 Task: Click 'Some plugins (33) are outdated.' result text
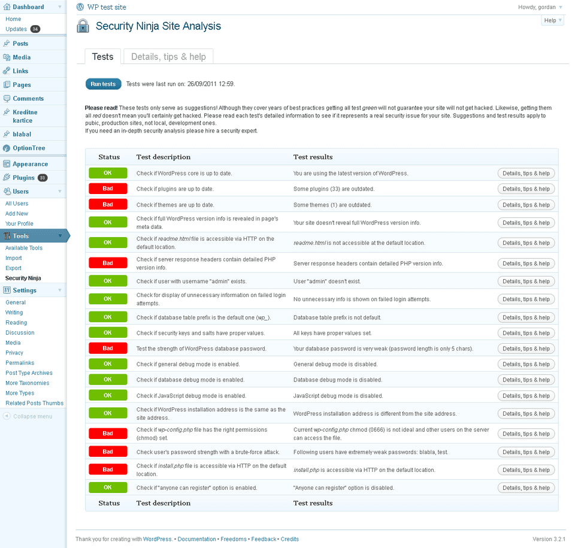pos(334,189)
